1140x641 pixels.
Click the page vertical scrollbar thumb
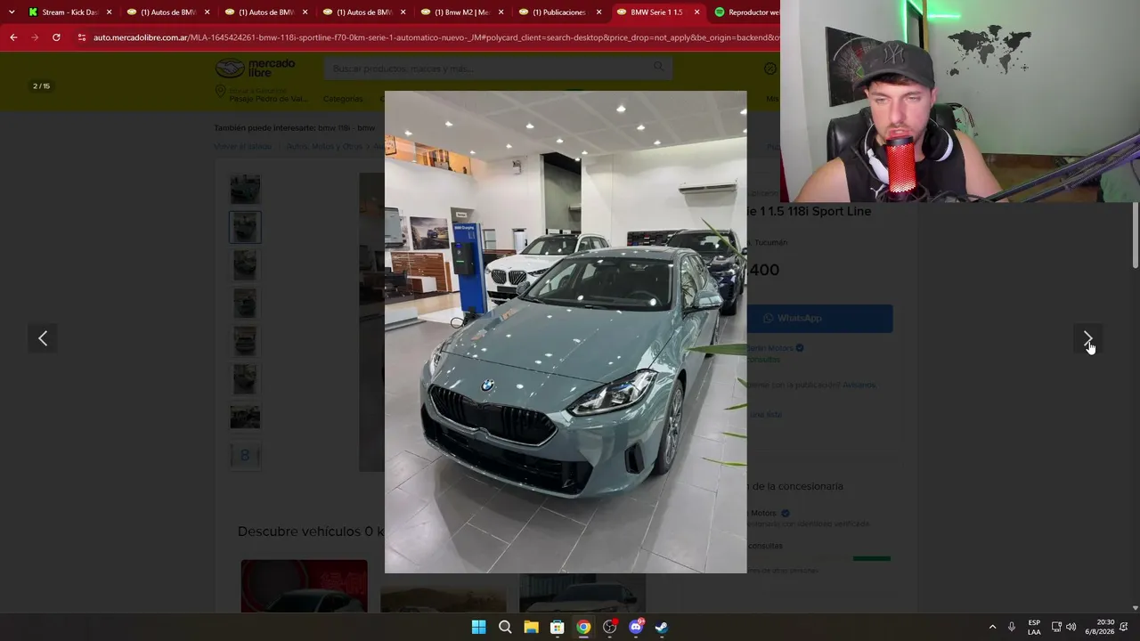pyautogui.click(x=1135, y=235)
